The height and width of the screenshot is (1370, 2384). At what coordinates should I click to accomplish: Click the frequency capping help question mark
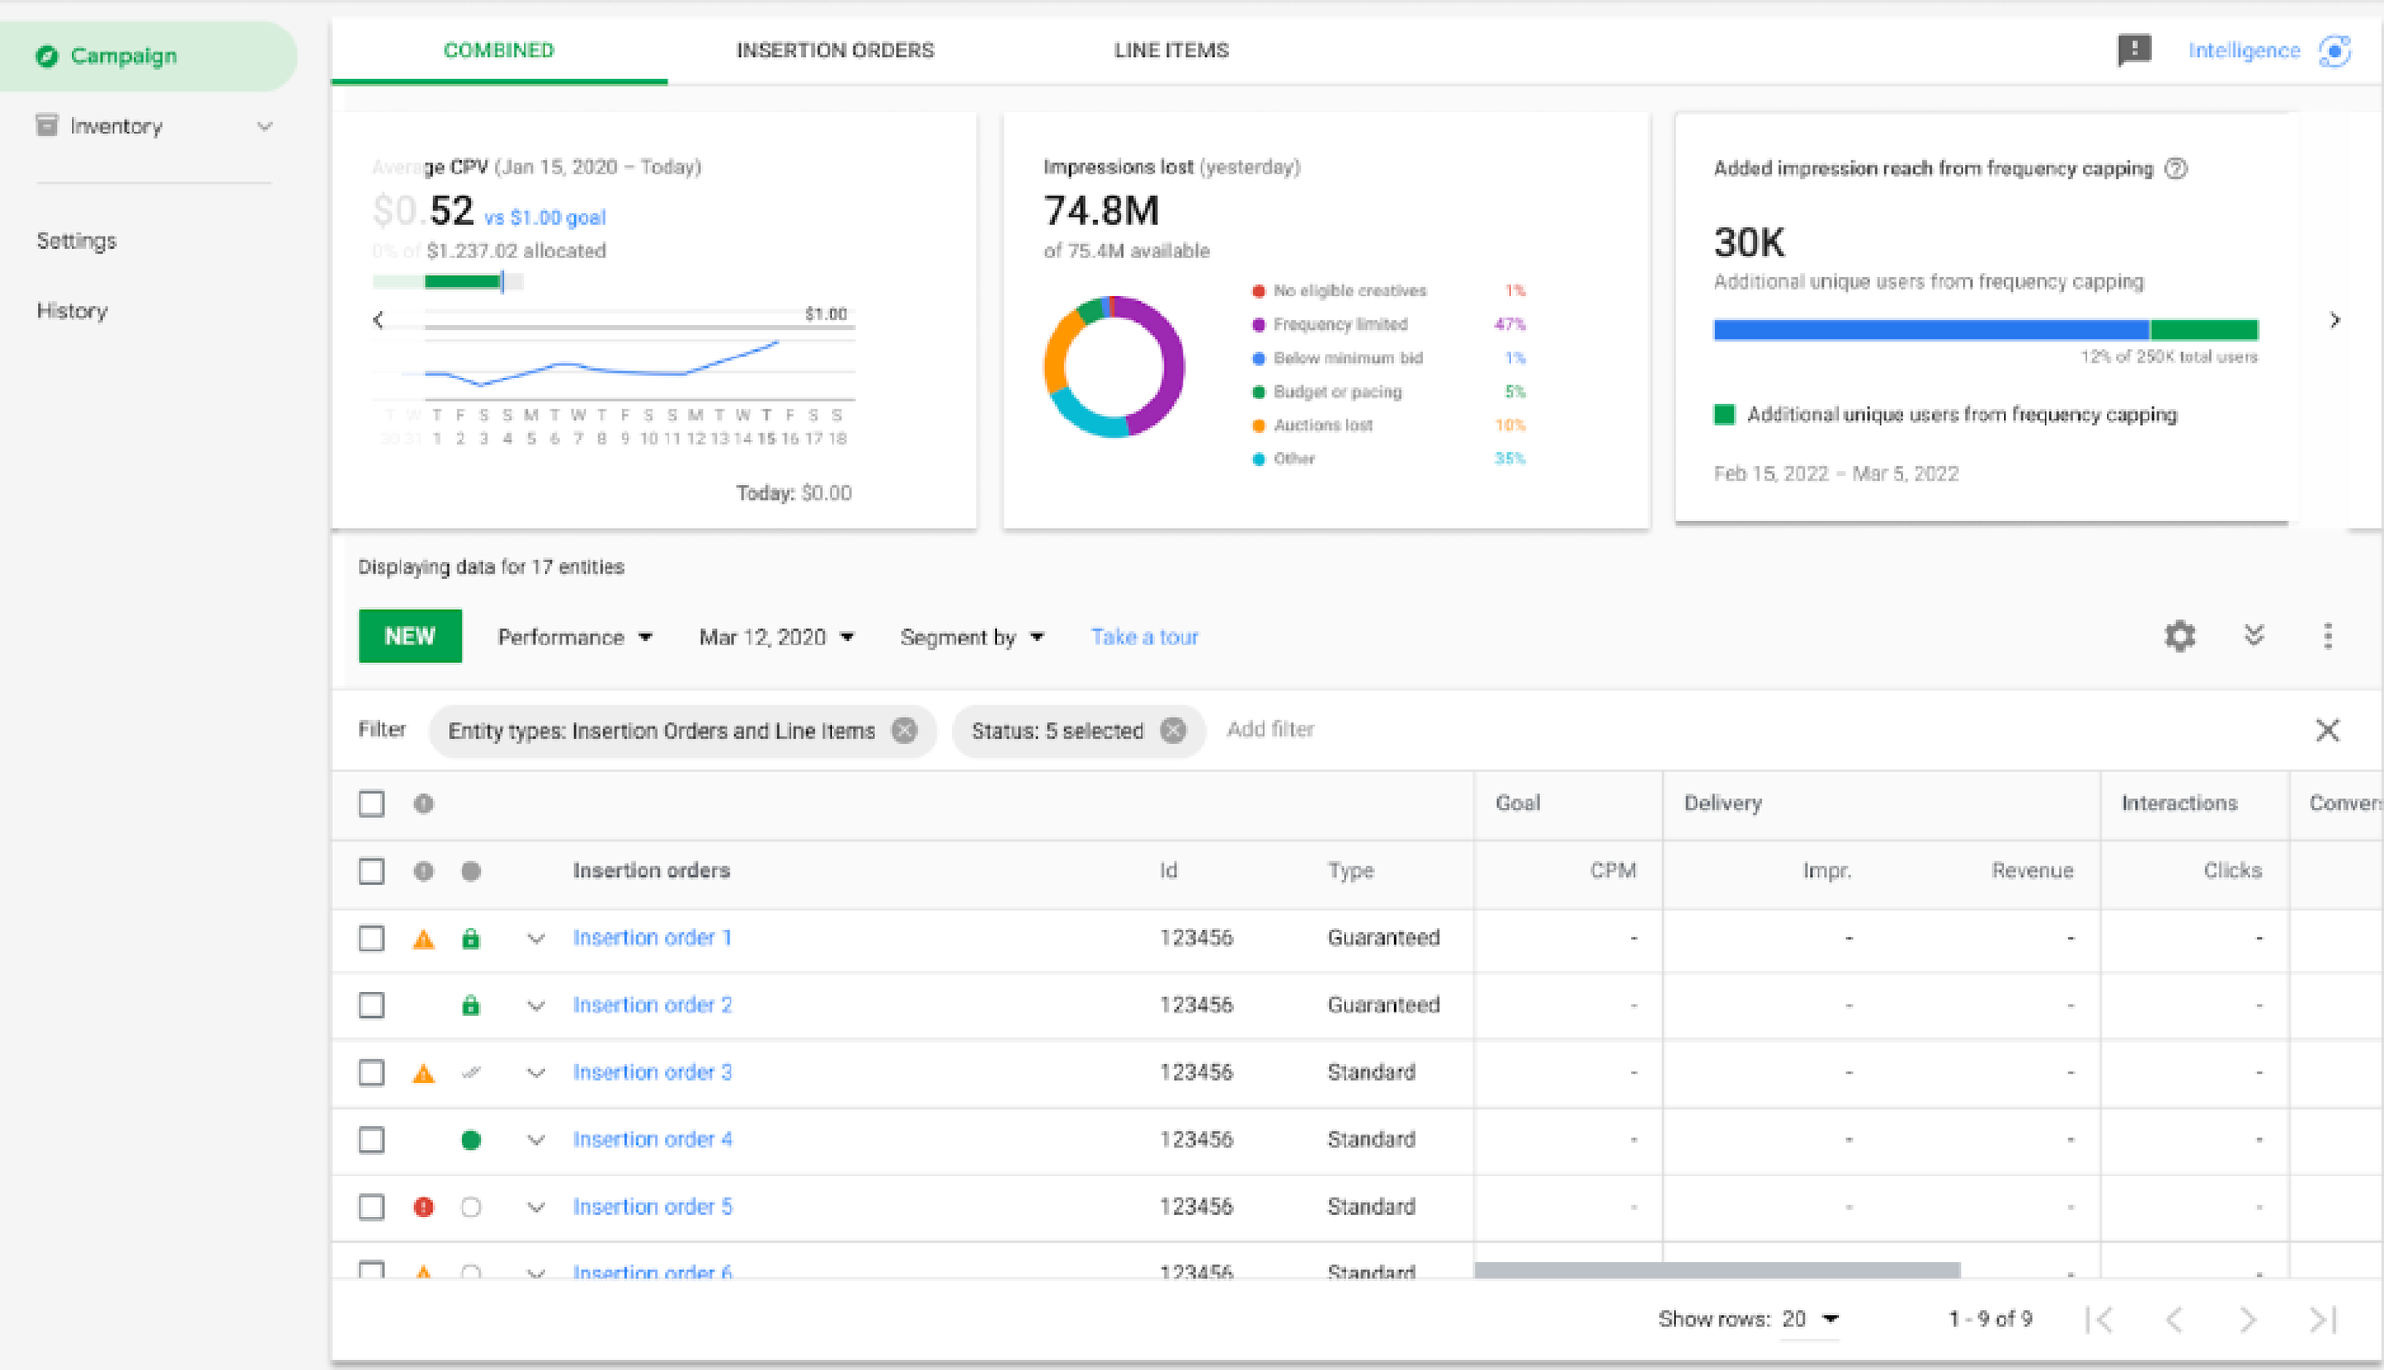2176,169
